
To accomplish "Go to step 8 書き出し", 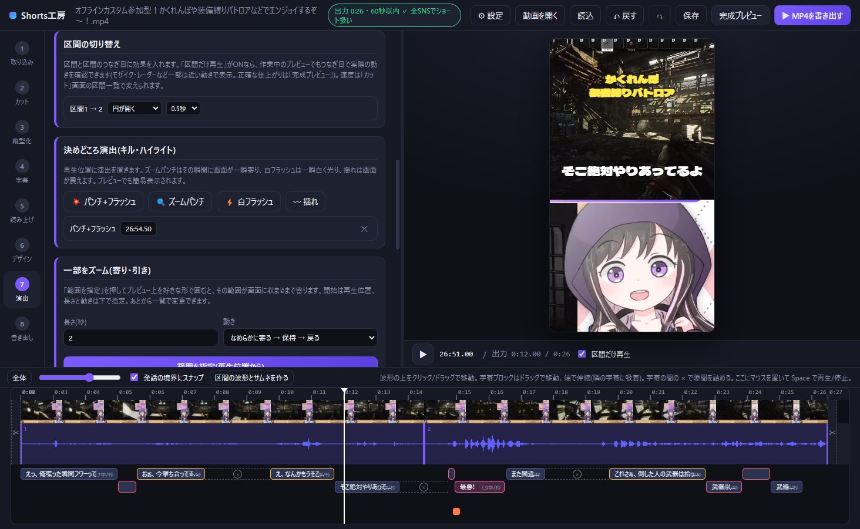I will (x=22, y=329).
